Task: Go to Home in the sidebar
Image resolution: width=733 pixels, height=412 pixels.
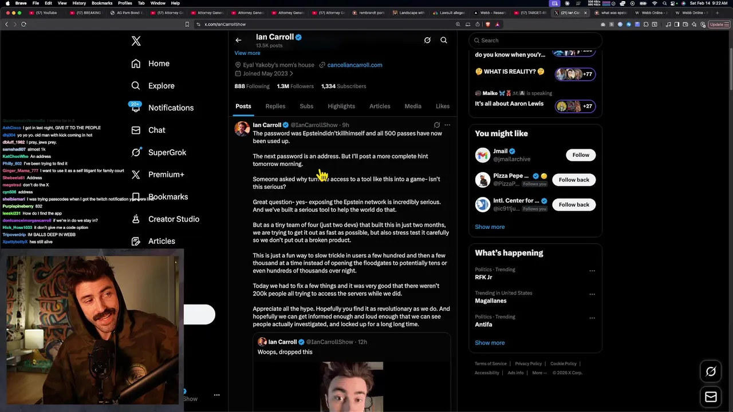Action: (151, 64)
